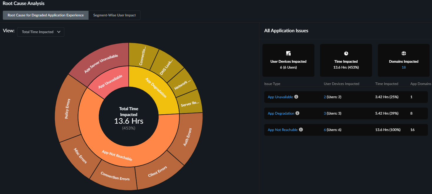
Task: Select the Client Errors chart segment
Action: (x=158, y=171)
